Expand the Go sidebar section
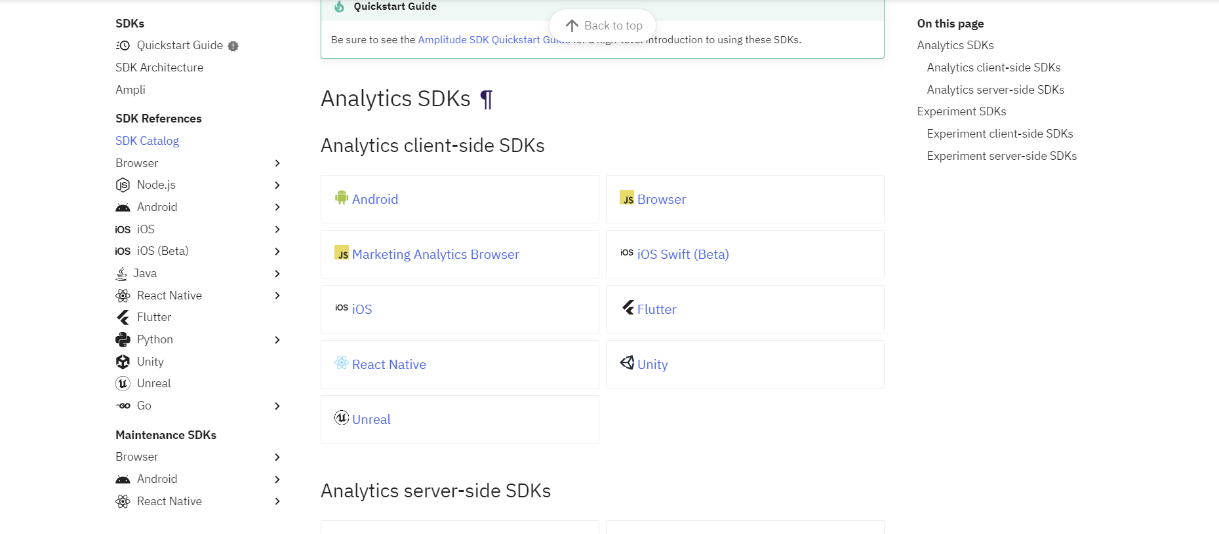This screenshot has width=1219, height=534. pyautogui.click(x=277, y=406)
